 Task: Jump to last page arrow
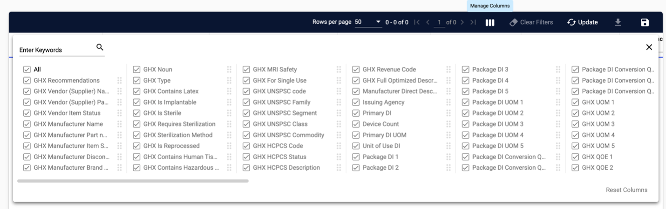tap(473, 22)
